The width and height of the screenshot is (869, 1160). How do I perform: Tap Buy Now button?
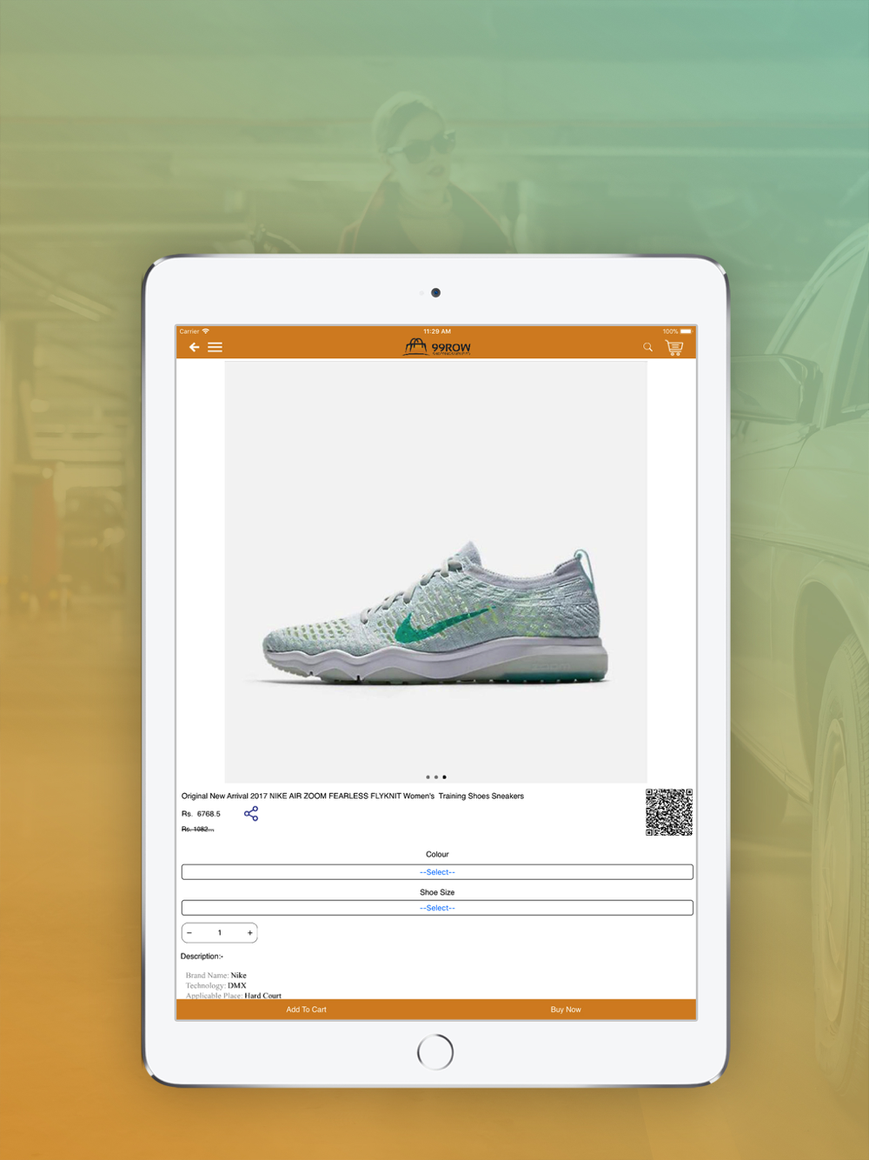click(x=566, y=1010)
